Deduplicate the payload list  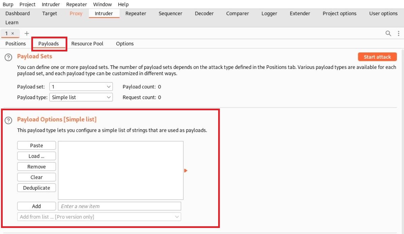coord(36,188)
